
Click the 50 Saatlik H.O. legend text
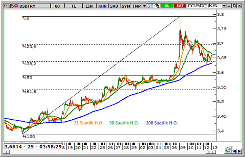[124, 123]
